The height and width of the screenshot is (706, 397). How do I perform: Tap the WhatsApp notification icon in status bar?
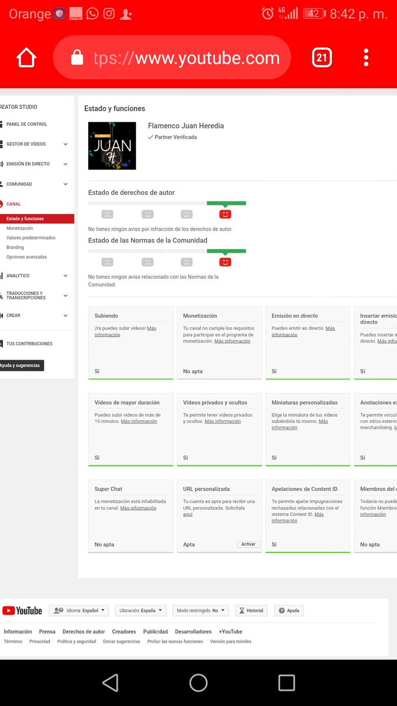tap(92, 14)
